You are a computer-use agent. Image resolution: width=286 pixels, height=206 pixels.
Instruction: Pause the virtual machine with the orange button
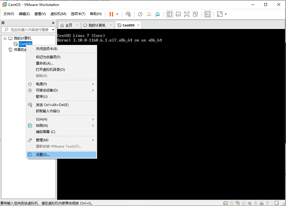pos(111,14)
